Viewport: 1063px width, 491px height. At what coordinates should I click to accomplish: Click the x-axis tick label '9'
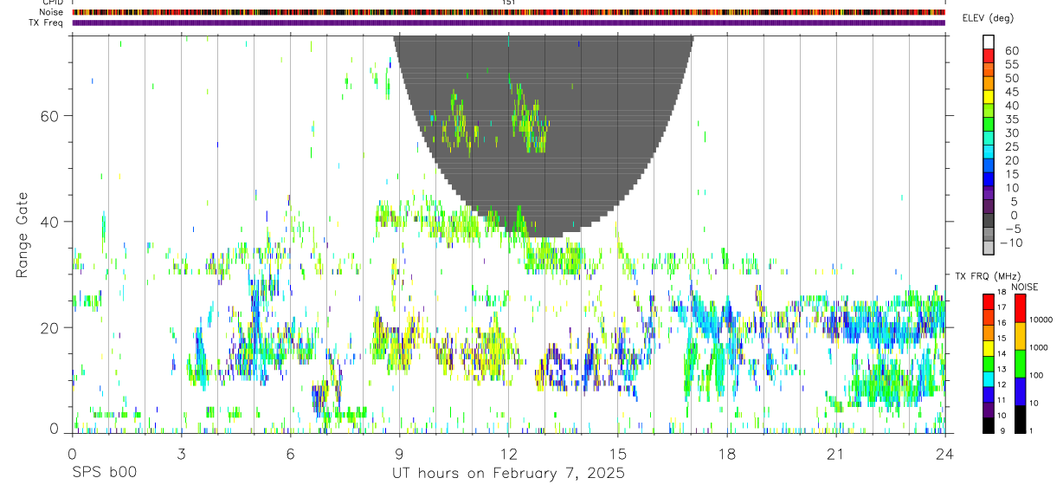(399, 453)
